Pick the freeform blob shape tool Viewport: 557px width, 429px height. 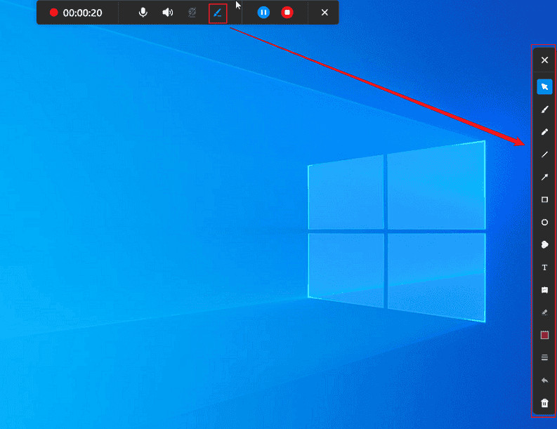[x=544, y=245]
